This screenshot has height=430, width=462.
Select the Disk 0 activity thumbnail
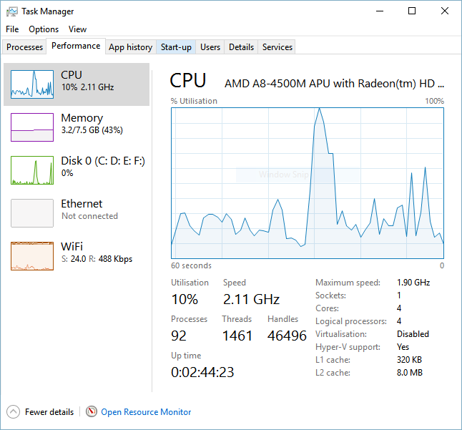(32, 170)
